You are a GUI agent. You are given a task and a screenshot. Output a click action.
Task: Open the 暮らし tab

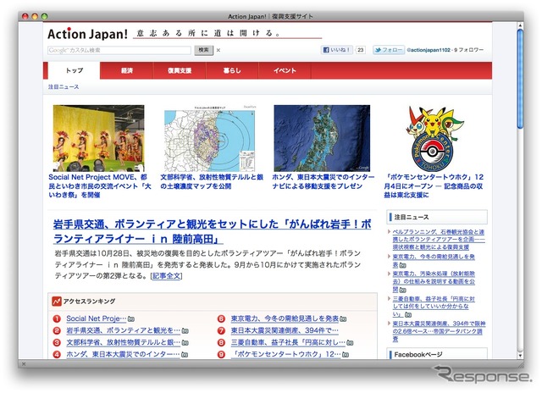(232, 70)
